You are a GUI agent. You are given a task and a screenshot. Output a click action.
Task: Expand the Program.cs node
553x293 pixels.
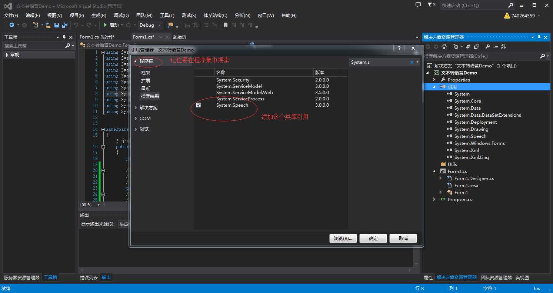[x=434, y=199]
